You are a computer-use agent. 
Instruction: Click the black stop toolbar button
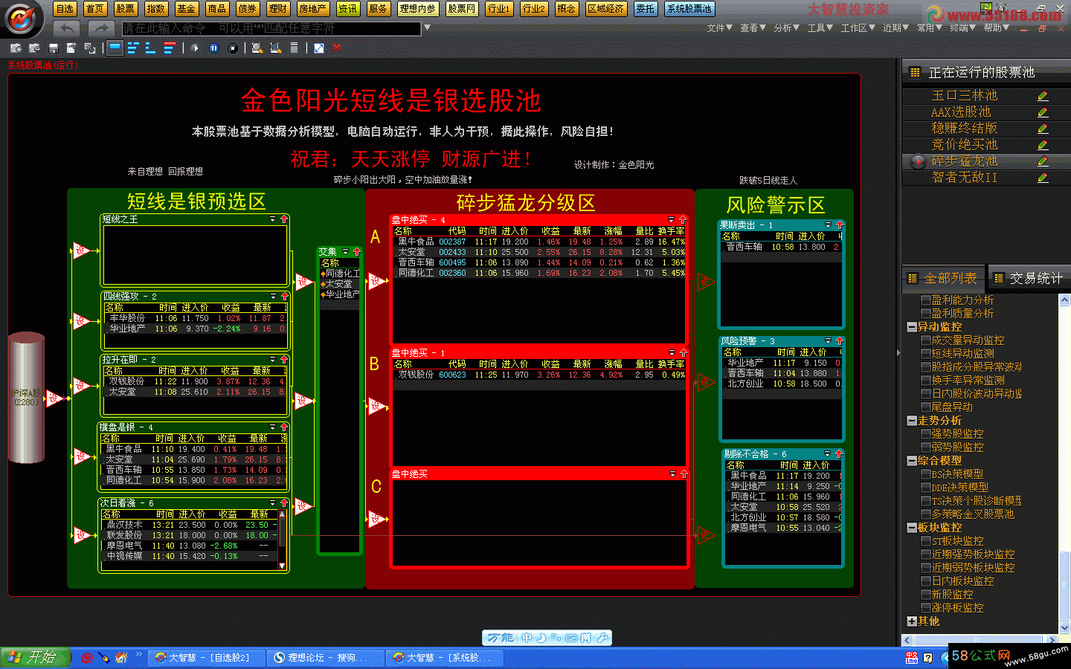232,48
